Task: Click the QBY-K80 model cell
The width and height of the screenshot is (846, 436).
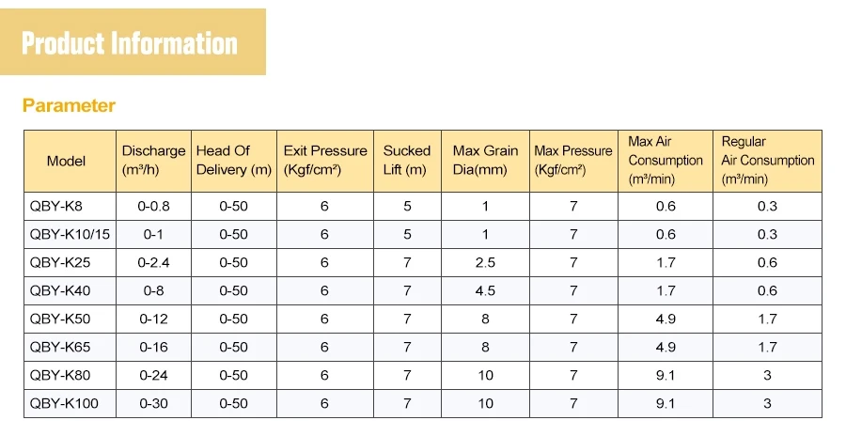Action: (x=70, y=375)
